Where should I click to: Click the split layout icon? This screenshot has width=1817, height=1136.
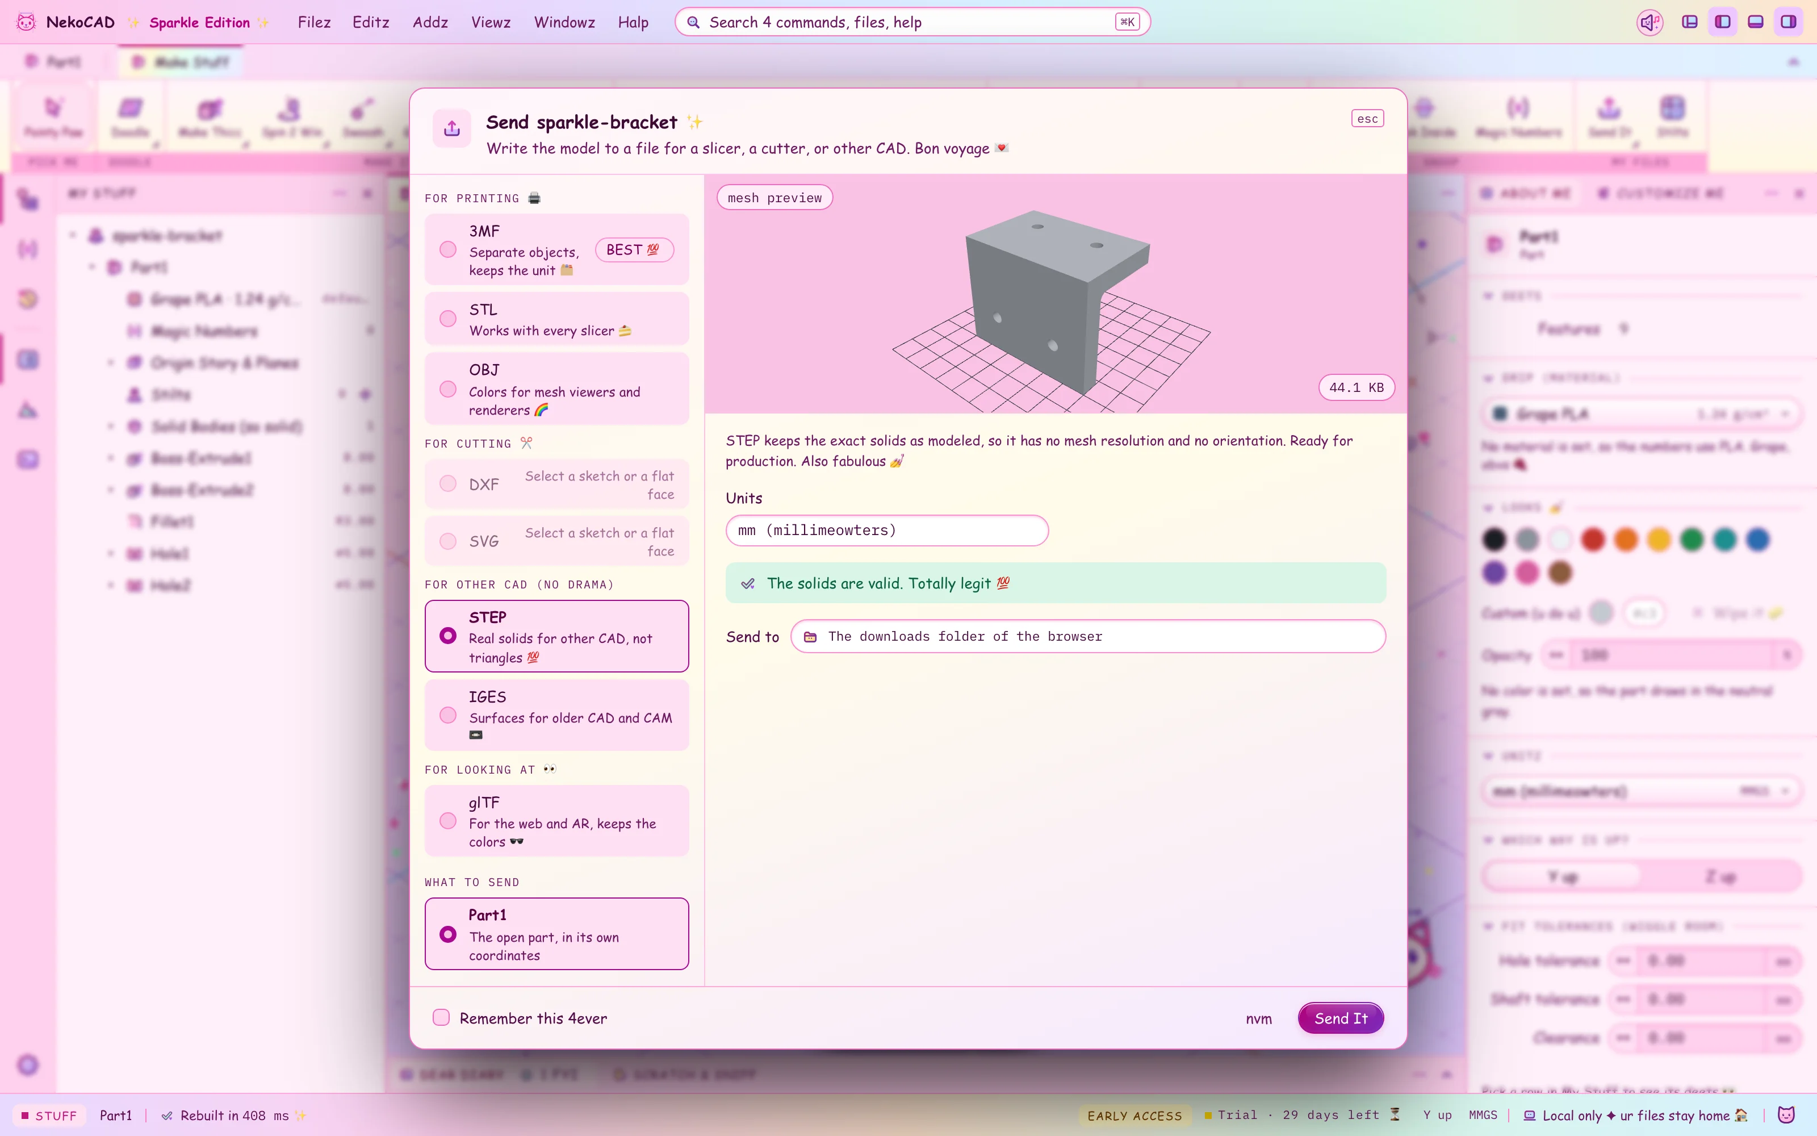pos(1689,22)
